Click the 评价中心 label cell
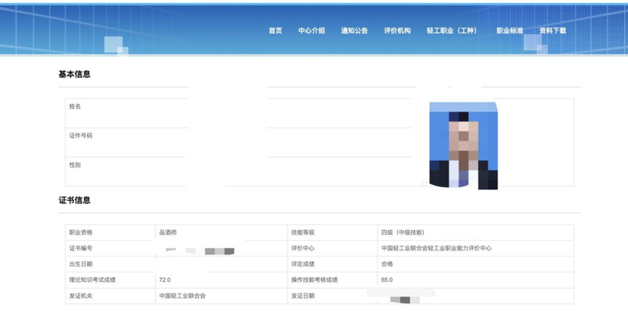The image size is (628, 321). pyautogui.click(x=332, y=248)
